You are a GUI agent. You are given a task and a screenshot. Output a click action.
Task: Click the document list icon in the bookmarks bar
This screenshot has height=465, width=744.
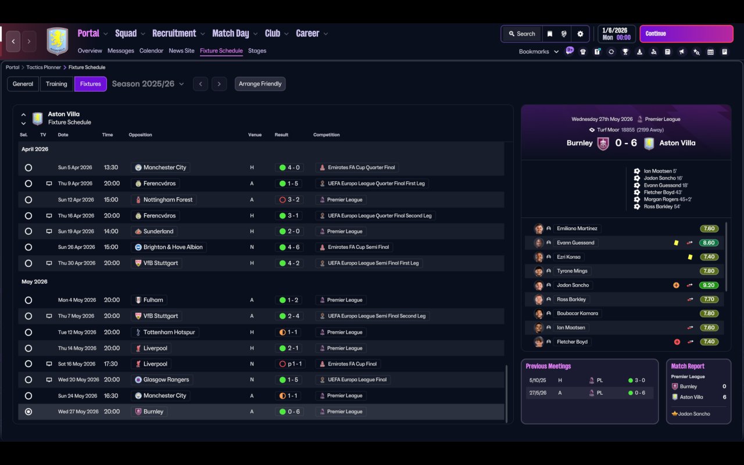pyautogui.click(x=668, y=52)
